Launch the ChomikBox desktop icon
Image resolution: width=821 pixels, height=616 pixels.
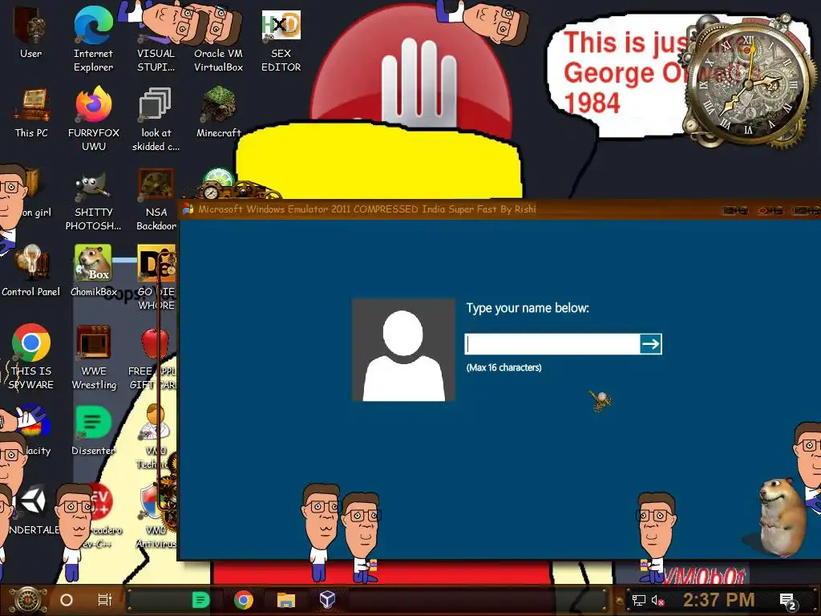click(93, 271)
